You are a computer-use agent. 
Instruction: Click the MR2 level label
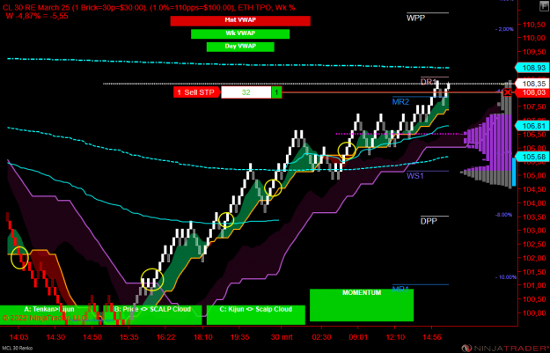[x=400, y=102]
